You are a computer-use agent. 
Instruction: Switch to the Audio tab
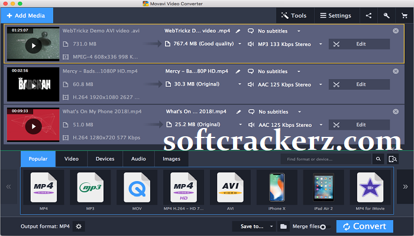pos(138,159)
